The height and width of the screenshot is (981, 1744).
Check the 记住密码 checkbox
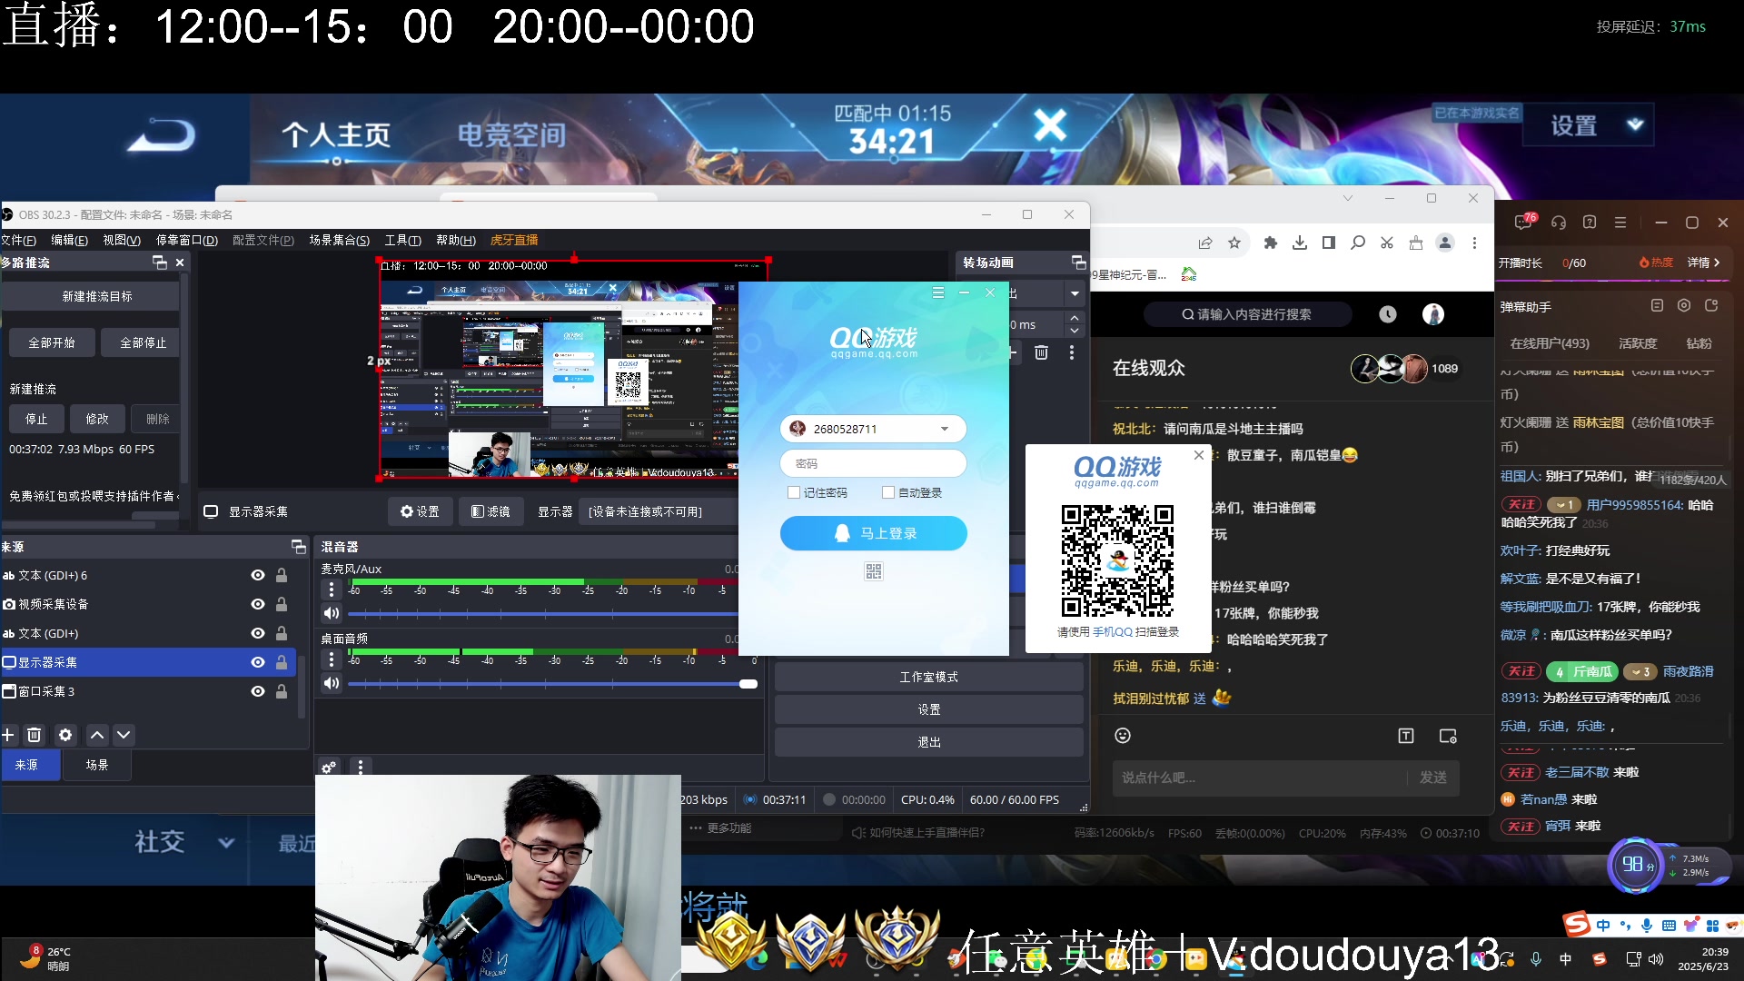point(794,492)
